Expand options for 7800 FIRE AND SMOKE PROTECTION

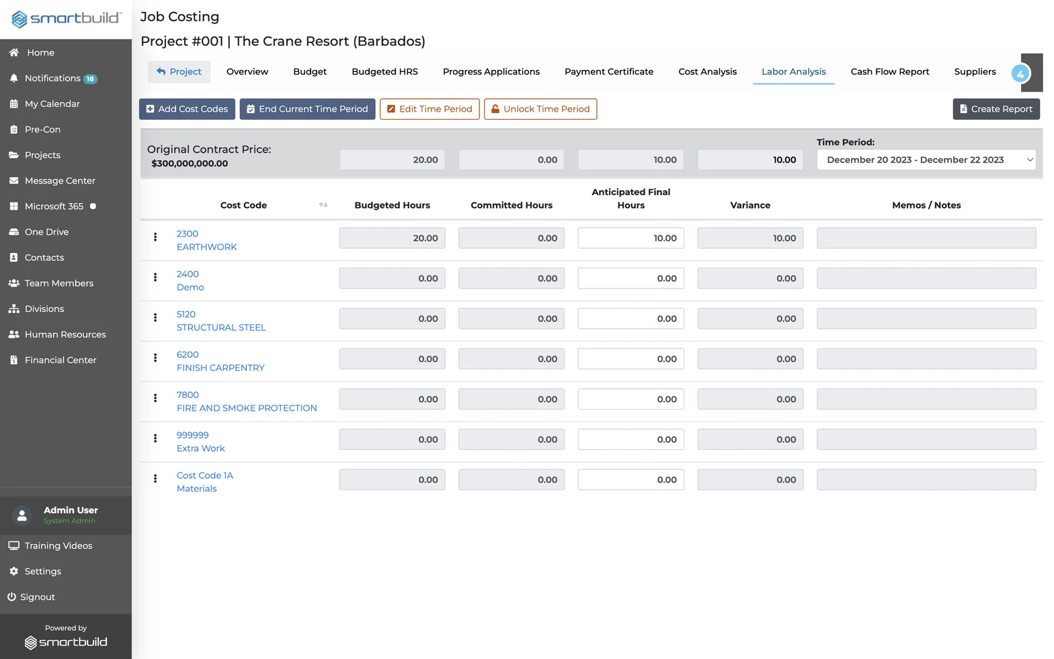[155, 398]
